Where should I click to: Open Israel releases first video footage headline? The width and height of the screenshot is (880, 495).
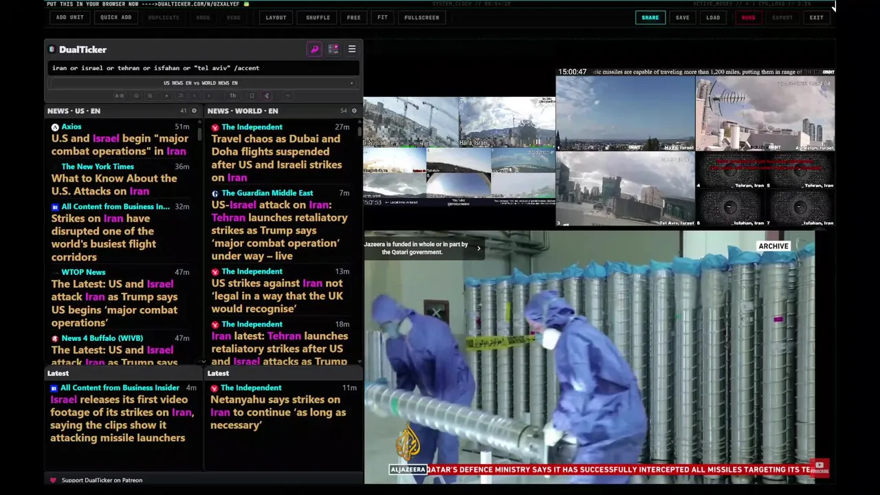121,419
